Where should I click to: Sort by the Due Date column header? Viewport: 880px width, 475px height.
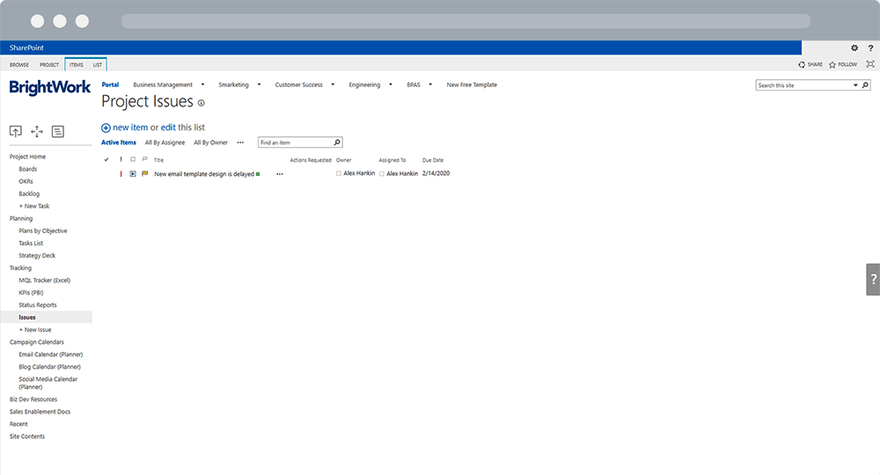click(433, 160)
